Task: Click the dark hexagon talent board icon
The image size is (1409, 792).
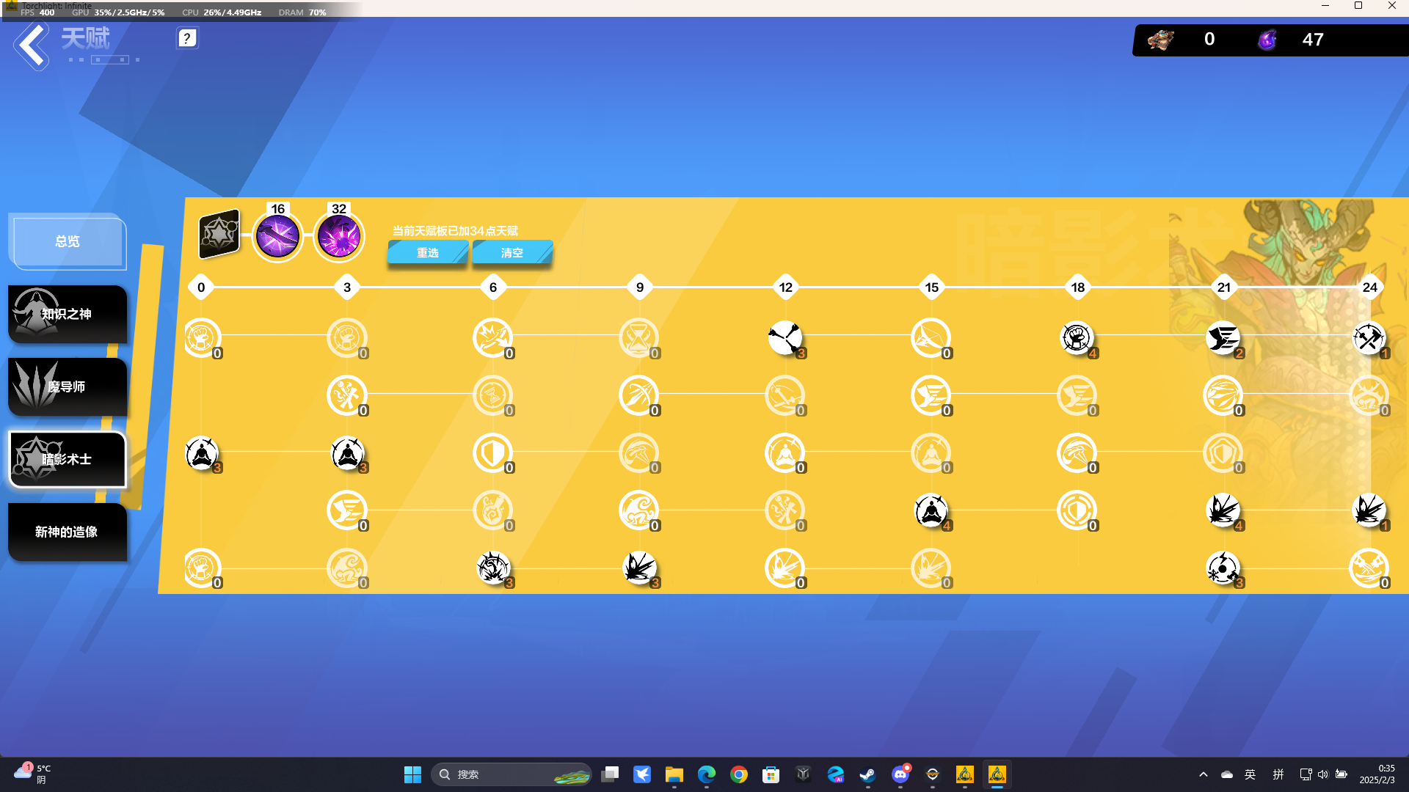Action: click(219, 234)
